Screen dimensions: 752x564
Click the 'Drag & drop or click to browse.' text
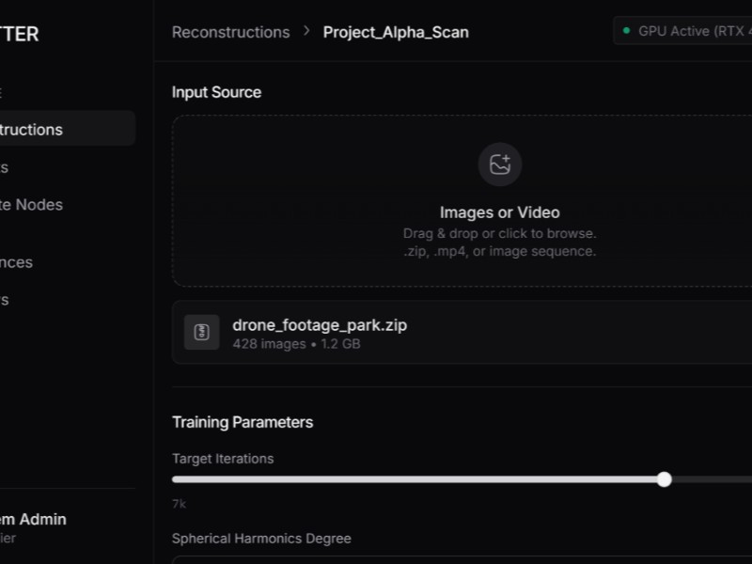[500, 233]
